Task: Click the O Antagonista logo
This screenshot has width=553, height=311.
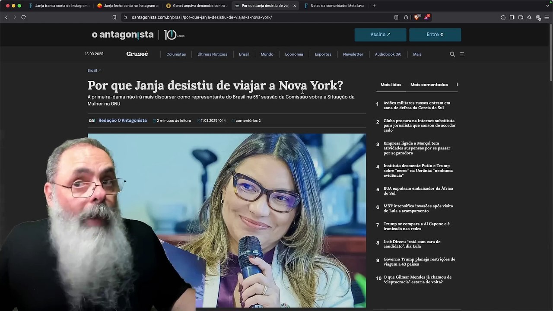Action: click(122, 35)
